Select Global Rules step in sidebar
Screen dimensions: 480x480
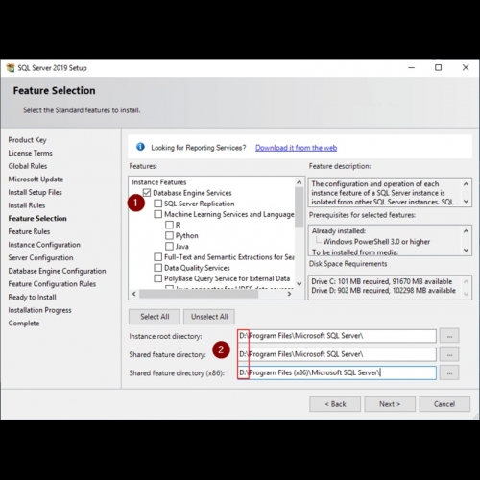[x=28, y=166]
